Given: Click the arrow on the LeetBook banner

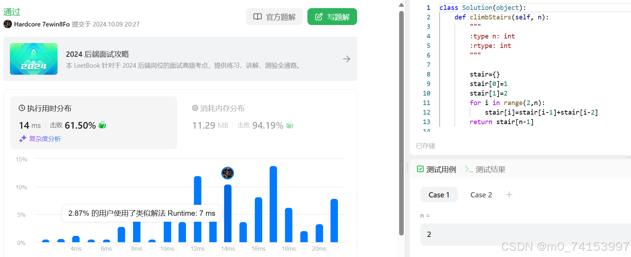Looking at the screenshot, I should [347, 59].
